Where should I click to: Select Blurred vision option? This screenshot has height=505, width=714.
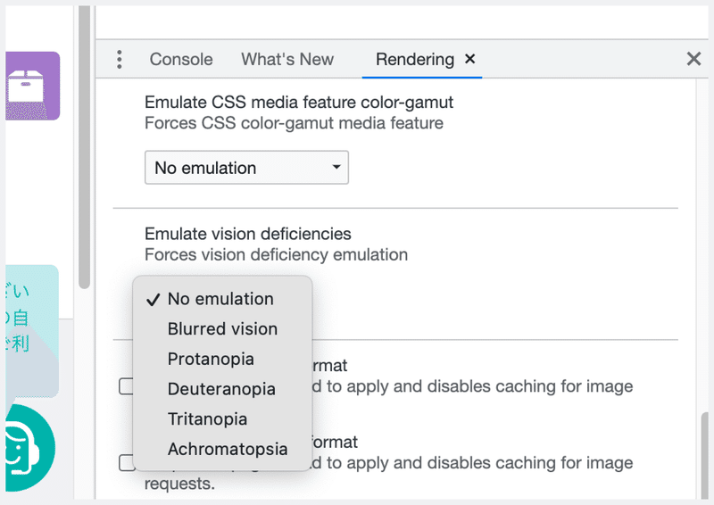222,329
